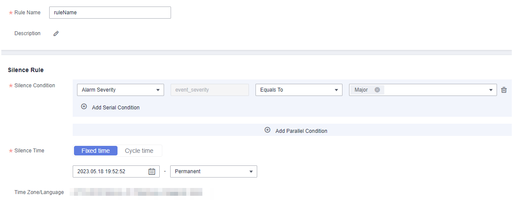524x201 pixels.
Task: Select Fixed time option
Action: 95,151
